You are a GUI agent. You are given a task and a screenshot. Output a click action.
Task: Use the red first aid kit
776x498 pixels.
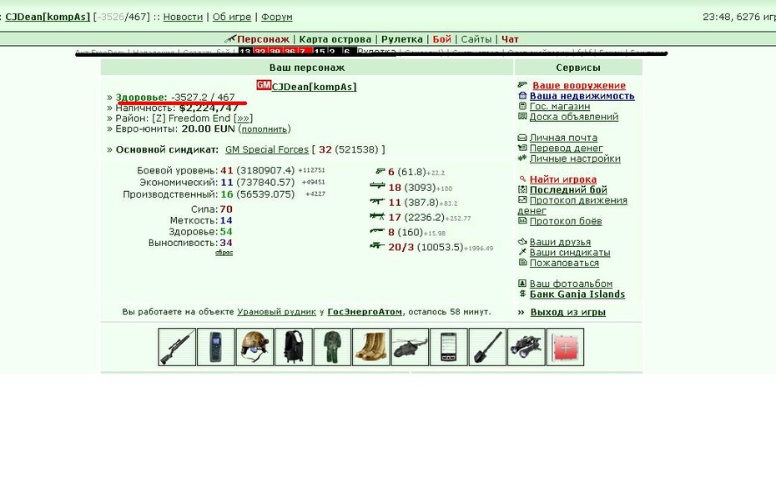tap(565, 347)
